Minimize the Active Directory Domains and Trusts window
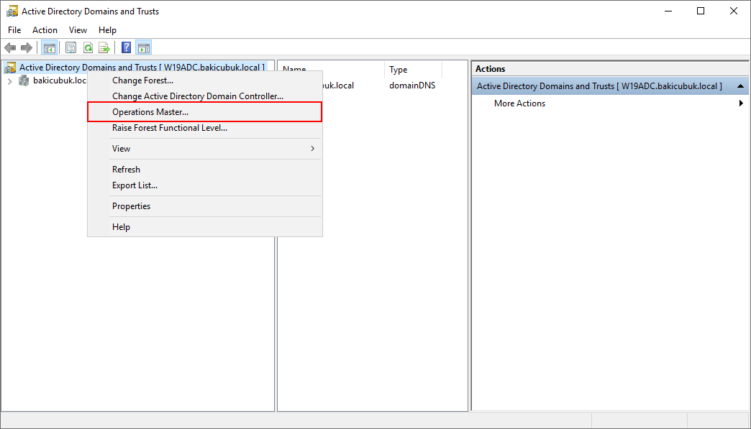The height and width of the screenshot is (429, 751). [x=668, y=11]
